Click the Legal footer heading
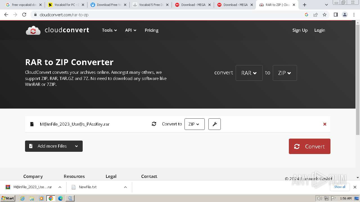Viewport: 360px width, 202px height. (x=111, y=176)
